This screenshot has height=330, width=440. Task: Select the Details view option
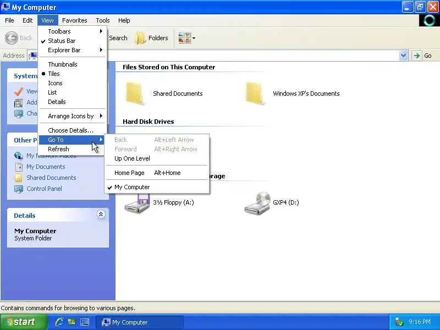[72, 102]
